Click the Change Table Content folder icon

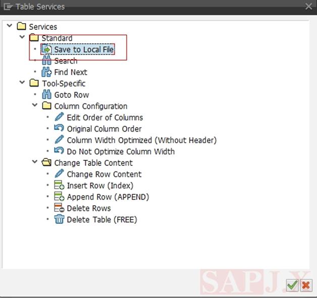click(x=46, y=162)
